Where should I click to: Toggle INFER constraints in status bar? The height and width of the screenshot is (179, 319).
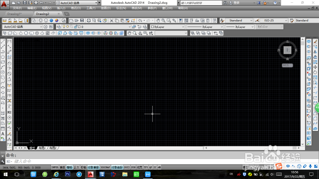click(x=55, y=167)
